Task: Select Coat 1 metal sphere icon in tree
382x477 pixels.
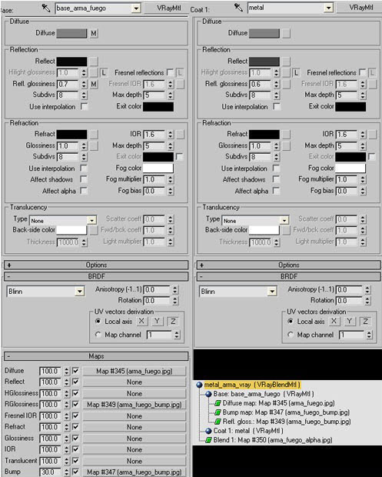Action: tap(208, 431)
